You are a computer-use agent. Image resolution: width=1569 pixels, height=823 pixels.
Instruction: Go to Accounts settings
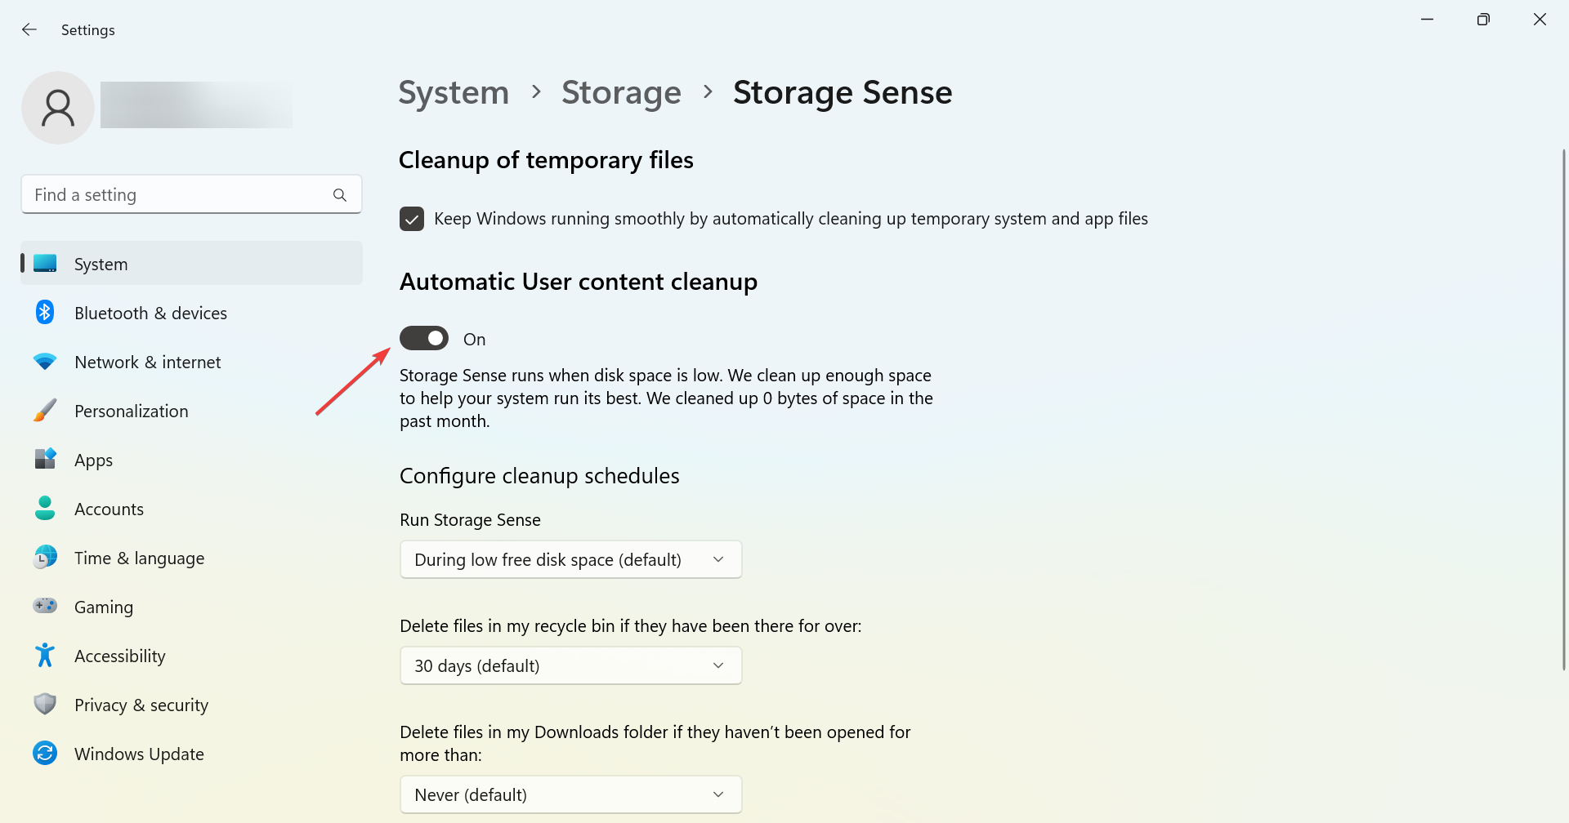click(109, 509)
